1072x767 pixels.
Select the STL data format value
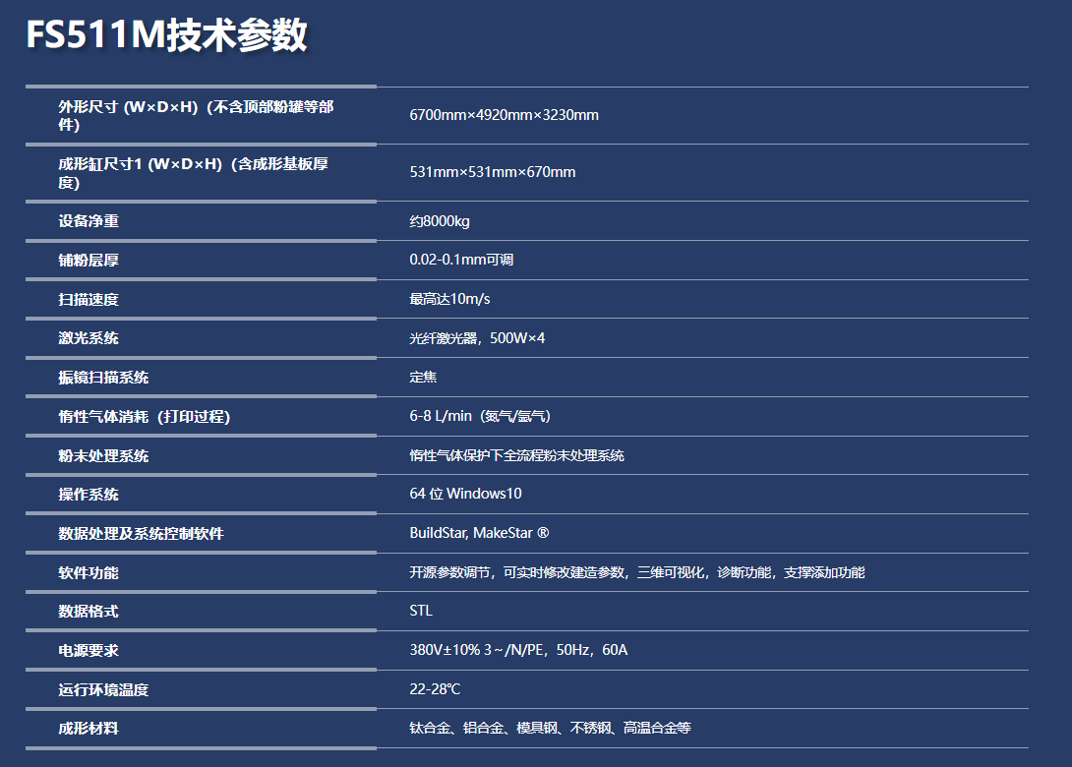(x=421, y=611)
